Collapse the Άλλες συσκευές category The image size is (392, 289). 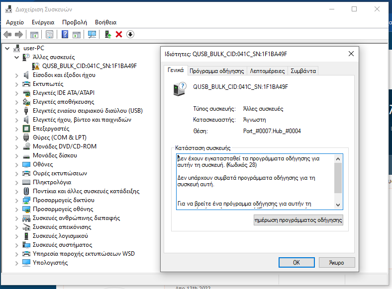tap(17, 57)
